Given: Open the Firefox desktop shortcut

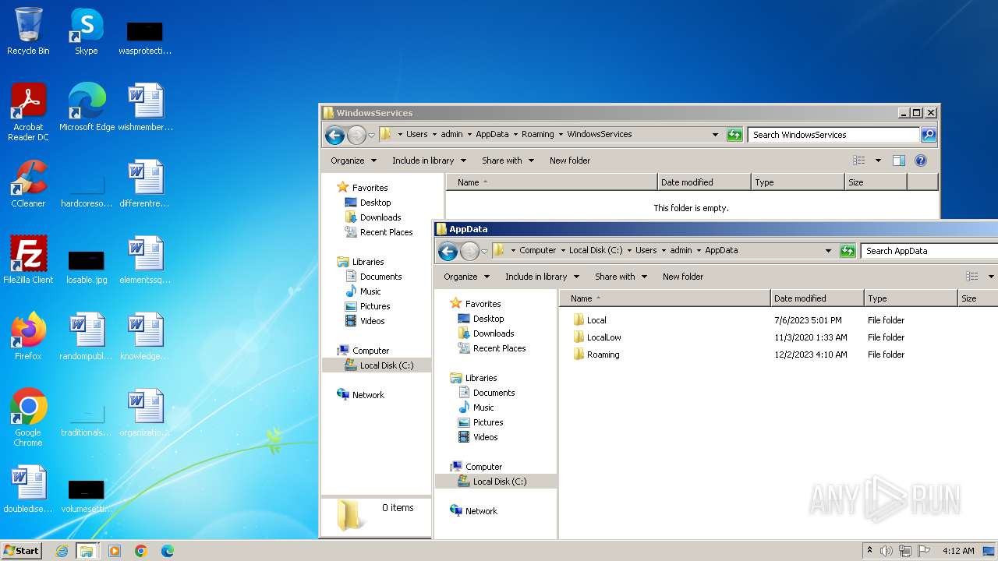Looking at the screenshot, I should tap(28, 337).
